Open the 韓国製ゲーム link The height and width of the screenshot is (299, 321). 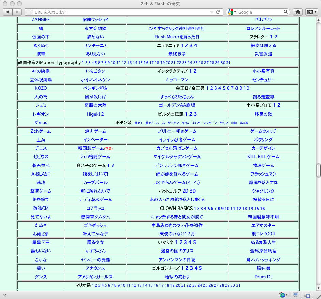click(x=91, y=148)
